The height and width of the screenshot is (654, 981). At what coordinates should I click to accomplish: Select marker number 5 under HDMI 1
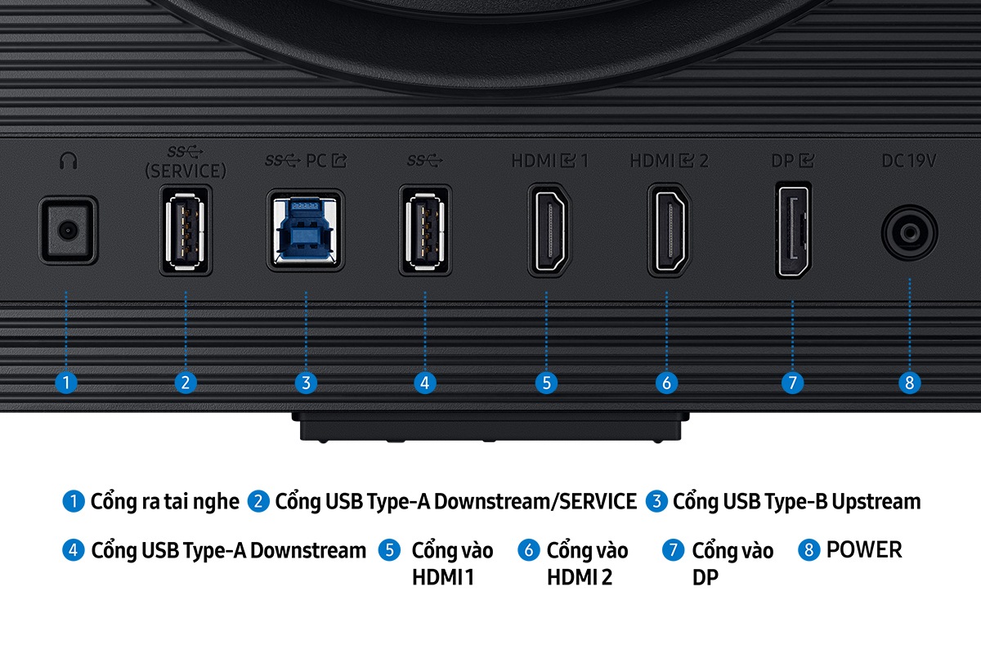tap(546, 382)
